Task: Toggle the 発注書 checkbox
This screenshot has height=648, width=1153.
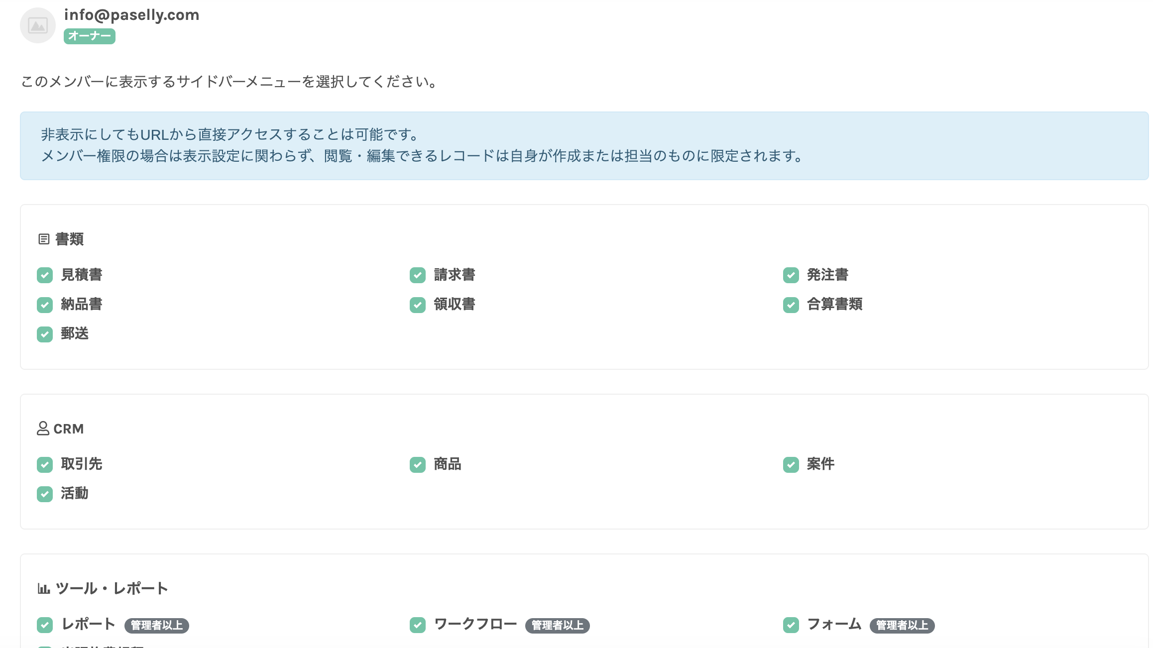Action: click(791, 275)
